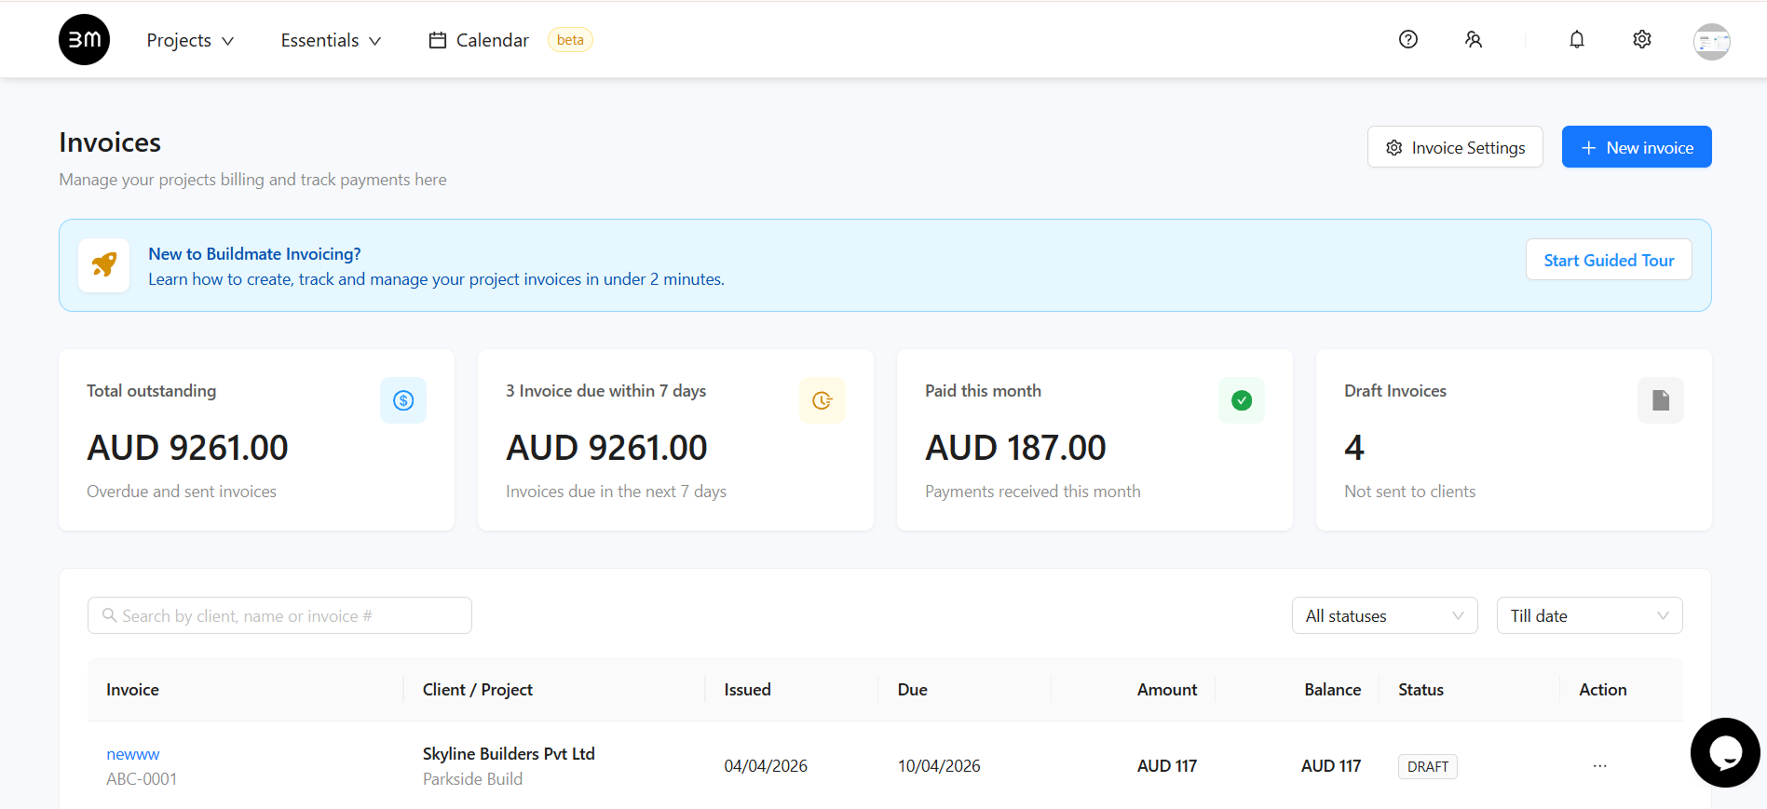1767x809 pixels.
Task: Click the Action column header
Action: click(1602, 690)
